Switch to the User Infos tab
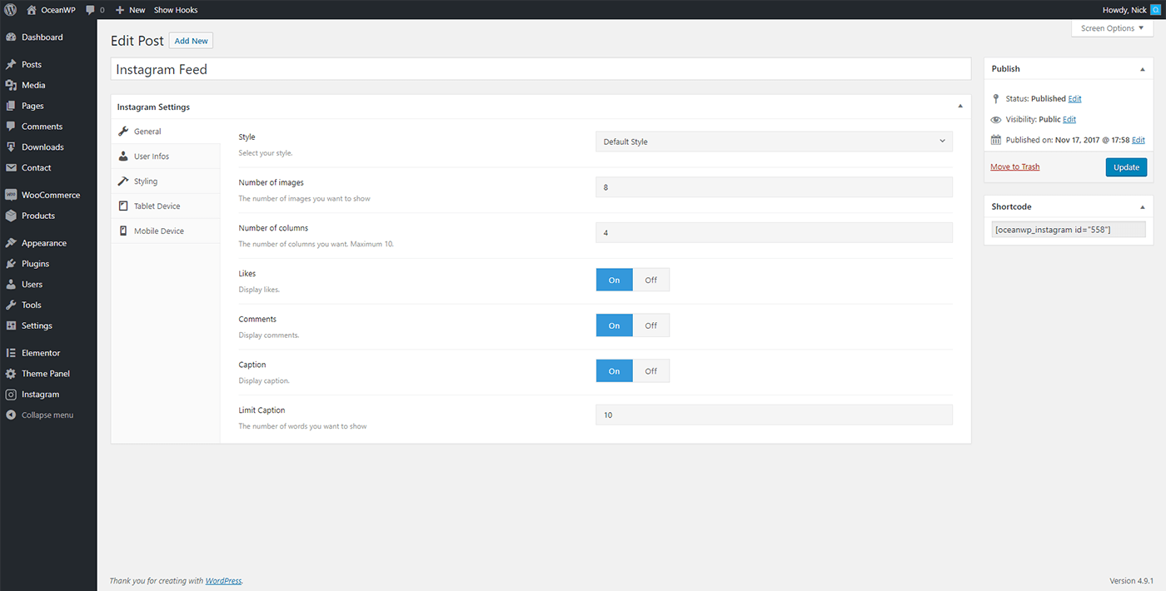The height and width of the screenshot is (591, 1166). [166, 156]
